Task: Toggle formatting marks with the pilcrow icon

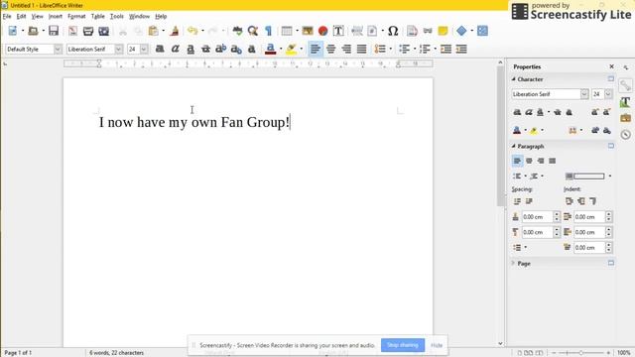Action: pyautogui.click(x=268, y=31)
